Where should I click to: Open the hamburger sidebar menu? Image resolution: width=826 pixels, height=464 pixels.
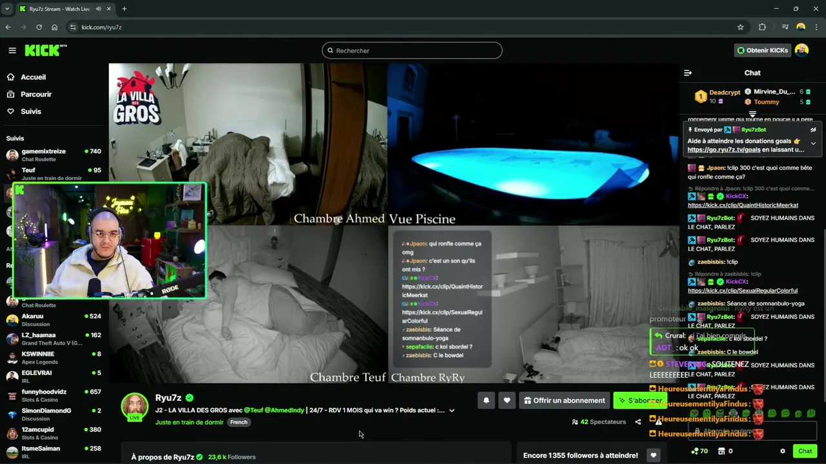[x=12, y=50]
